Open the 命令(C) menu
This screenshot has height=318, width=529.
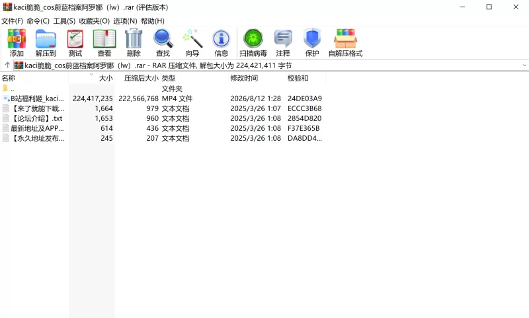(x=38, y=21)
